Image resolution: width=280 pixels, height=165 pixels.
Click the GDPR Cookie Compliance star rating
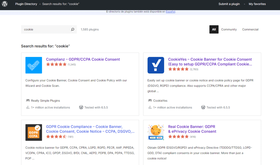tap(56, 137)
